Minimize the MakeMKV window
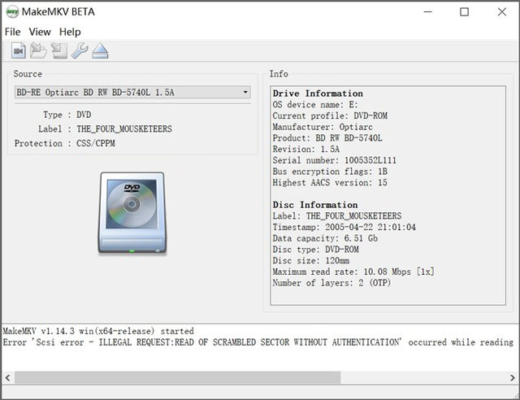Viewport: 520px width, 400px height. point(428,12)
